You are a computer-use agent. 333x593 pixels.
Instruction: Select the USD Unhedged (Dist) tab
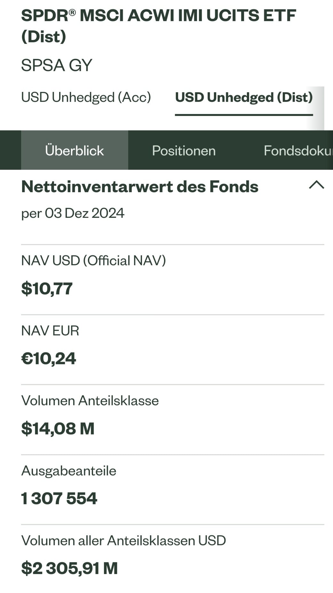244,97
